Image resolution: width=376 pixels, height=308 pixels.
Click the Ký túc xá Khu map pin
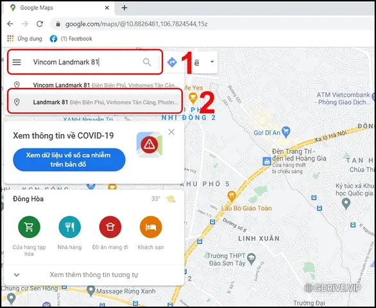[x=346, y=203]
